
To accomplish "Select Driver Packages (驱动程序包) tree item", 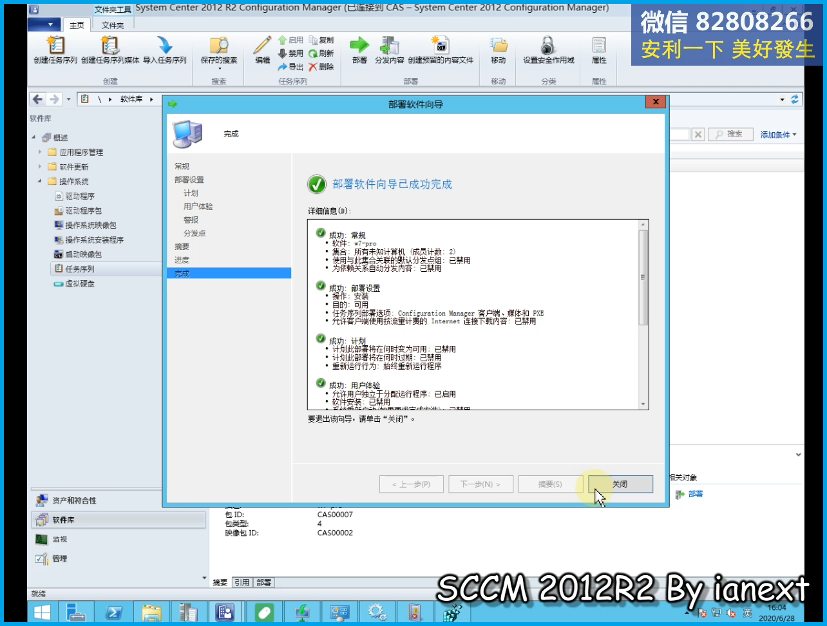I will tap(83, 211).
